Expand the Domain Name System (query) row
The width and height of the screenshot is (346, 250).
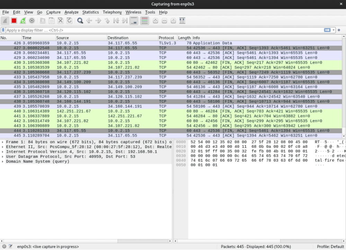click(x=3, y=161)
